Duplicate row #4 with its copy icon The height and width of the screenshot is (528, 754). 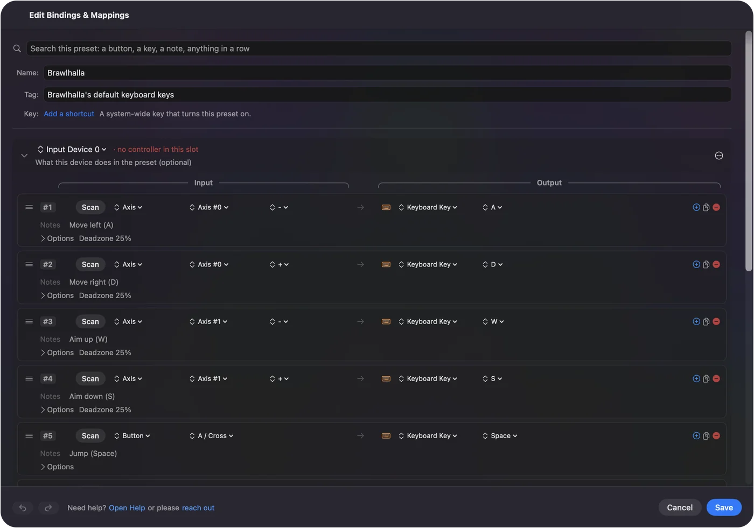[x=706, y=378]
